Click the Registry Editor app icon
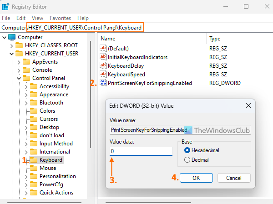 pyautogui.click(x=5, y=7)
